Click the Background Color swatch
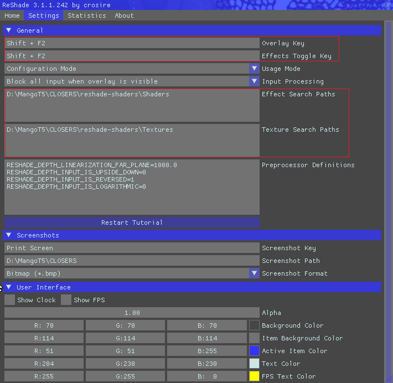393x383 pixels. pos(254,325)
